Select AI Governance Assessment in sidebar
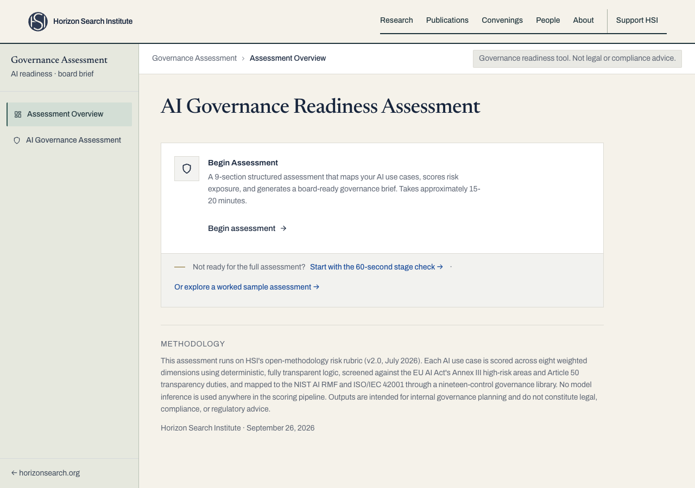Viewport: 695px width, 488px height. point(69,140)
